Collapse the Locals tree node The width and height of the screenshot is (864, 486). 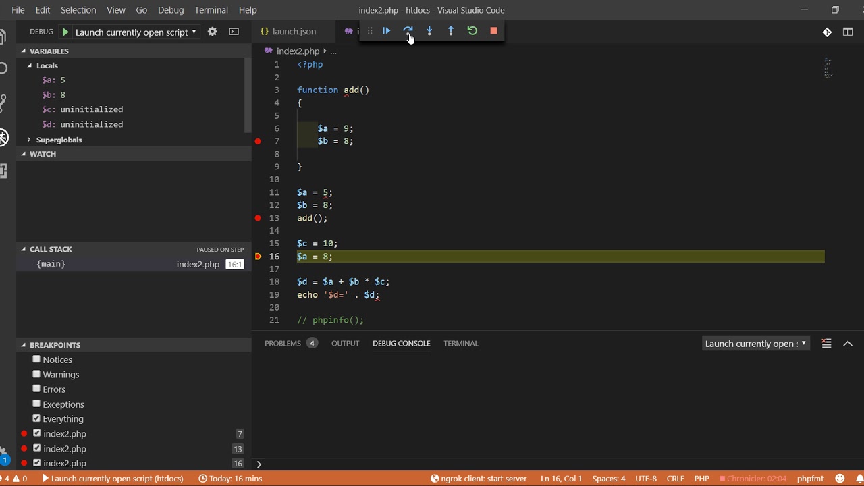(x=30, y=65)
